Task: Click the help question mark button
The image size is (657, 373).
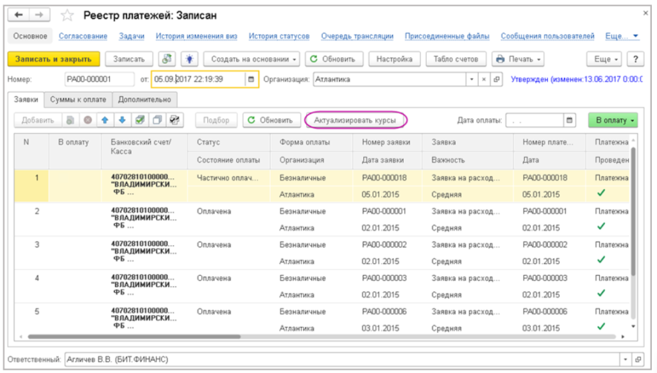Action: click(x=635, y=59)
